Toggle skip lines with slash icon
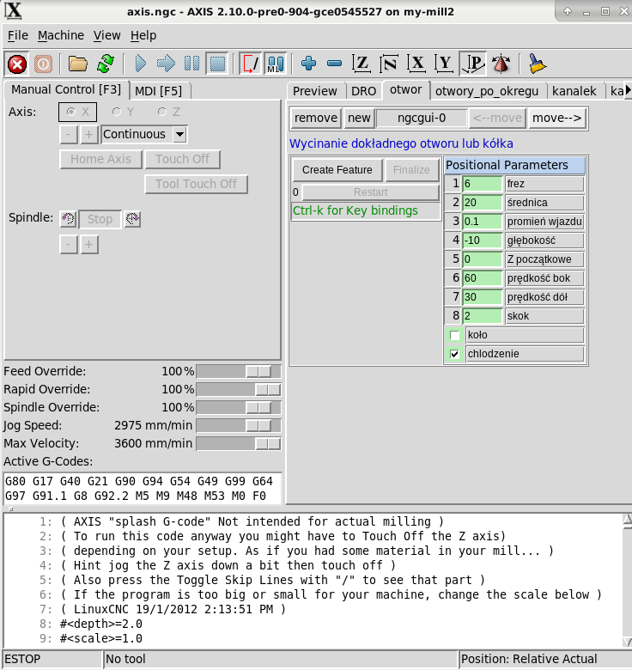632x670 pixels. (250, 64)
